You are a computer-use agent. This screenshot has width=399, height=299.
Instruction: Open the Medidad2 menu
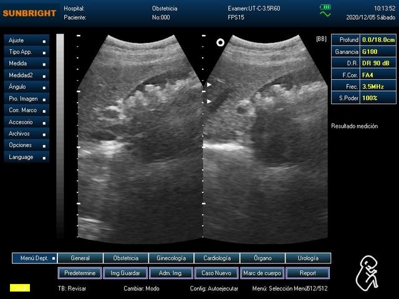27,75
